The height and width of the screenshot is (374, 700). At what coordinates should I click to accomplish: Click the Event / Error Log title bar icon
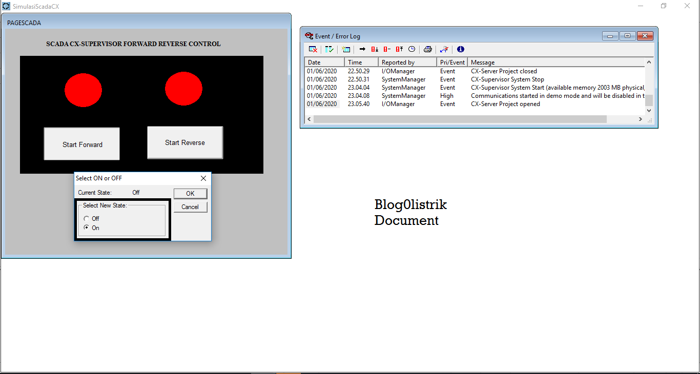click(x=308, y=36)
